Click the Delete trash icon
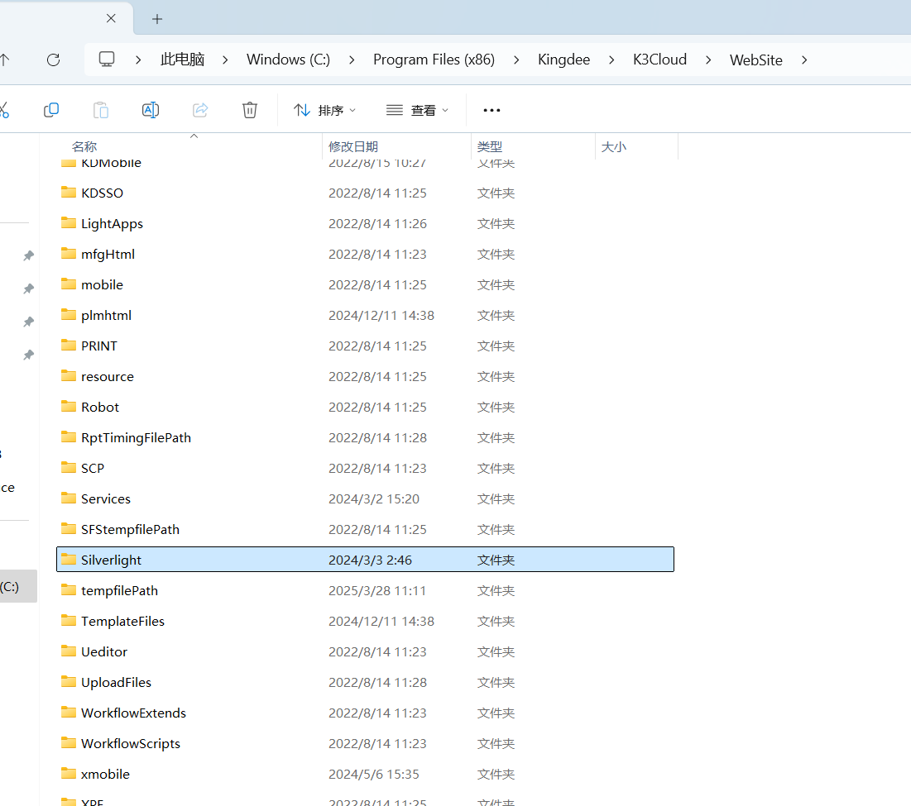Image resolution: width=911 pixels, height=806 pixels. point(250,110)
